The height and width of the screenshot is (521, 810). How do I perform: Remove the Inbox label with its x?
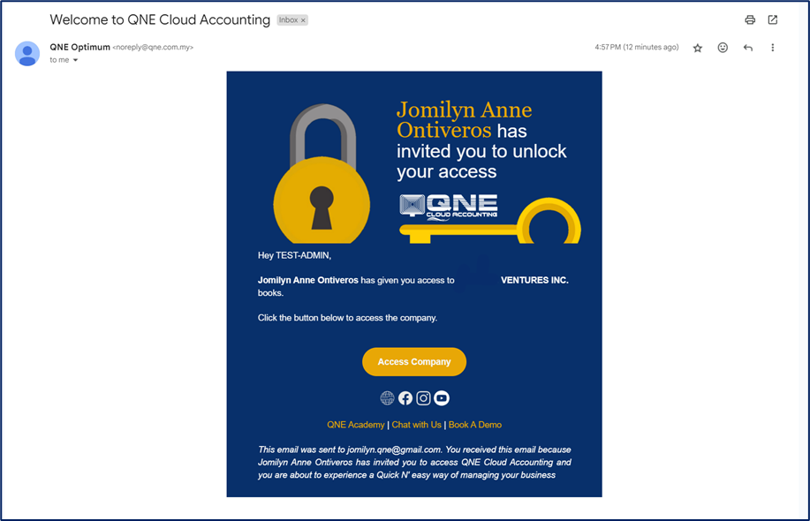303,20
